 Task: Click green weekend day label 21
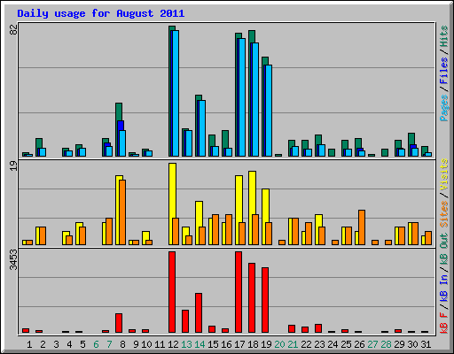click(x=293, y=344)
